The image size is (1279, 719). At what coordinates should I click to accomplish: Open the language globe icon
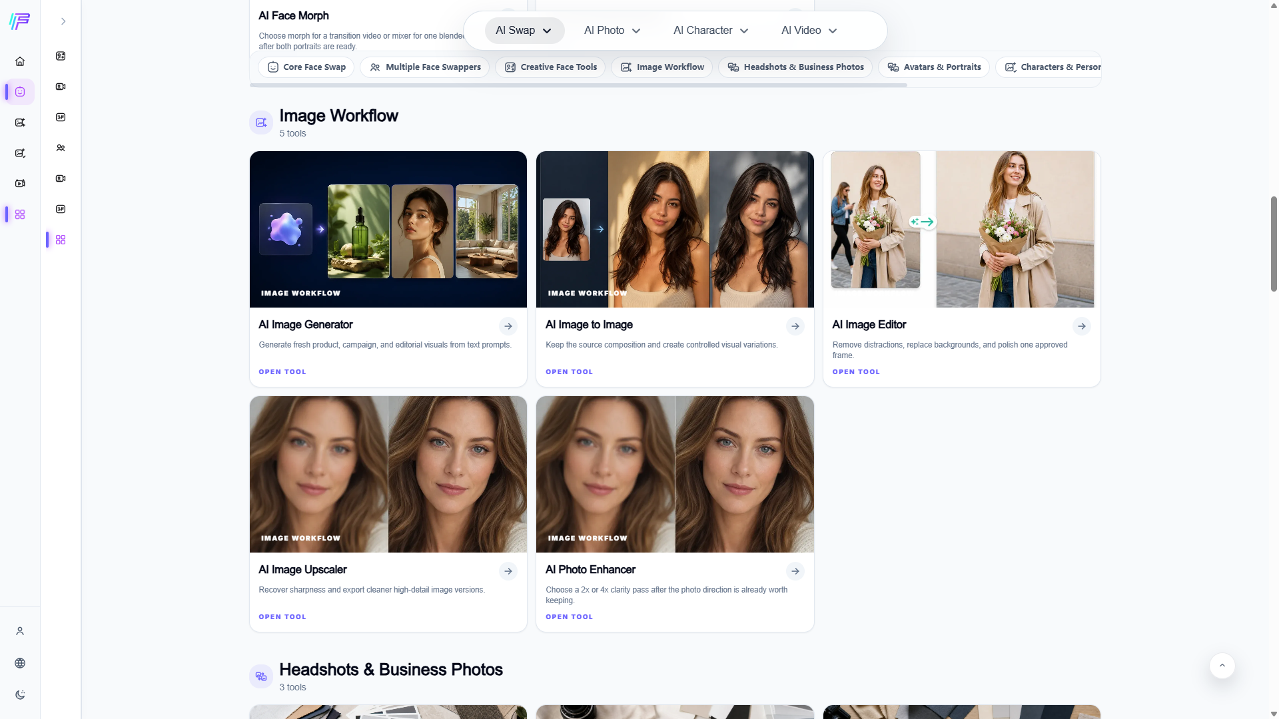pyautogui.click(x=20, y=663)
